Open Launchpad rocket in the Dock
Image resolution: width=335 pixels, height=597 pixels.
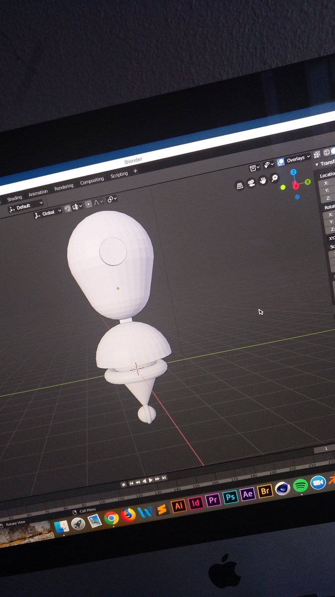(x=78, y=523)
